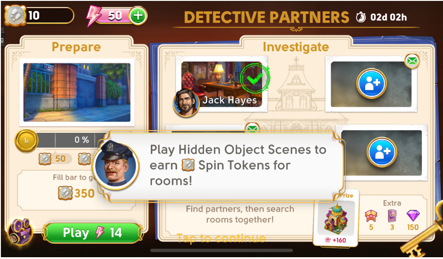Open the street scene thumbnail in Prepare

click(x=77, y=93)
